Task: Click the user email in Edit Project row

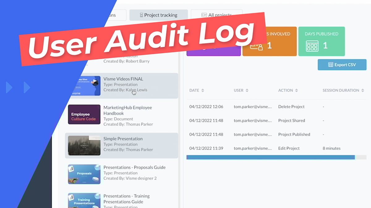Action: [253, 148]
